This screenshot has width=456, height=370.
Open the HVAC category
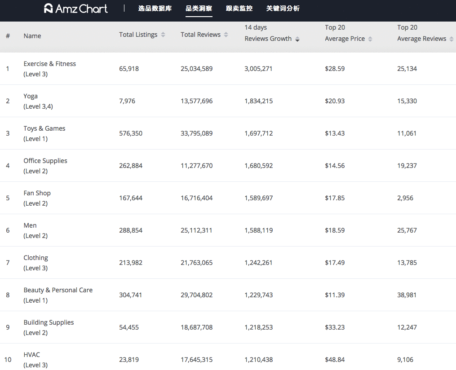pos(32,355)
